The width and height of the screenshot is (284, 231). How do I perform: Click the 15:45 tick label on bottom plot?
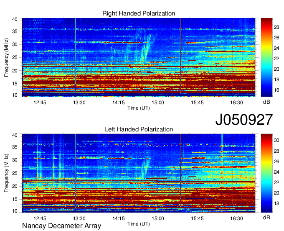click(197, 218)
